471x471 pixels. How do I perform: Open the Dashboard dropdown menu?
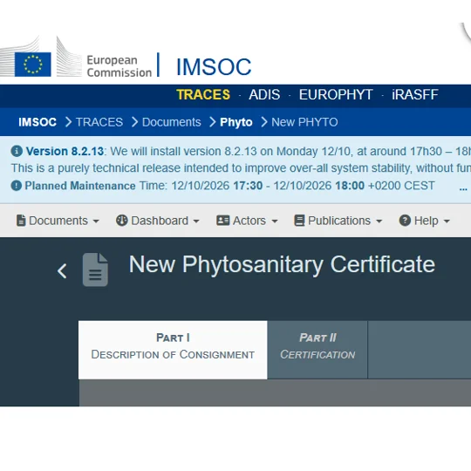pyautogui.click(x=158, y=221)
